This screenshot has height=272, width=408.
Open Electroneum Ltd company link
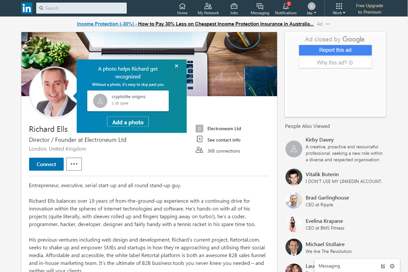(224, 129)
